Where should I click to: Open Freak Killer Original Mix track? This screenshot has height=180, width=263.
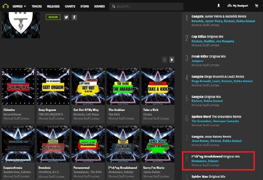pos(208,56)
